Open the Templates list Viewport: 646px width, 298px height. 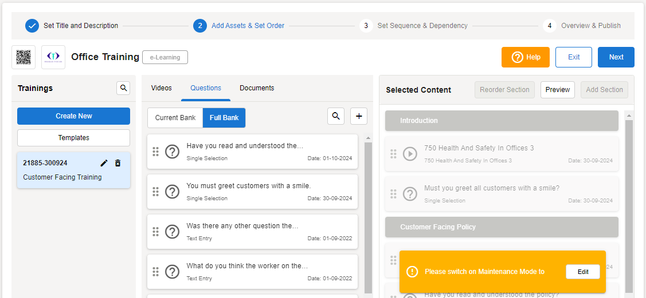[73, 138]
